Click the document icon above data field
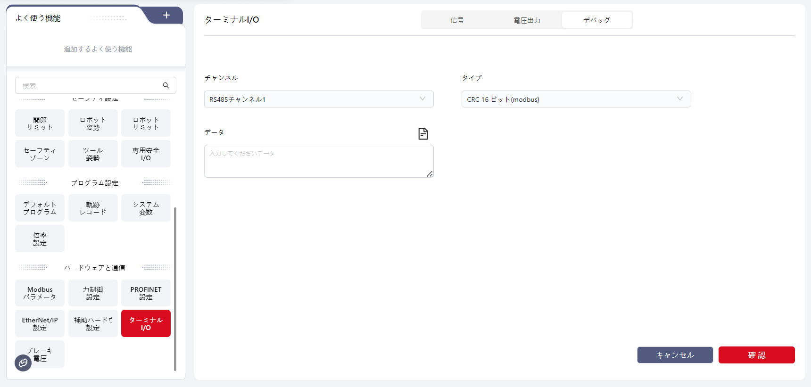This screenshot has height=387, width=811. (x=423, y=134)
